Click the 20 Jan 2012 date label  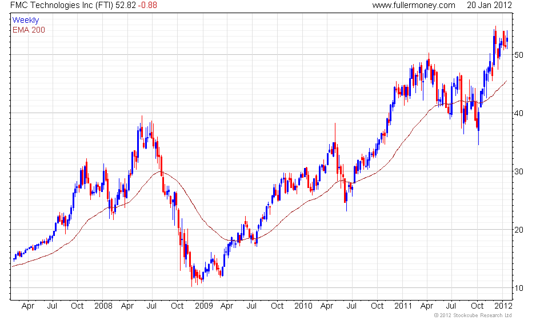[489, 5]
